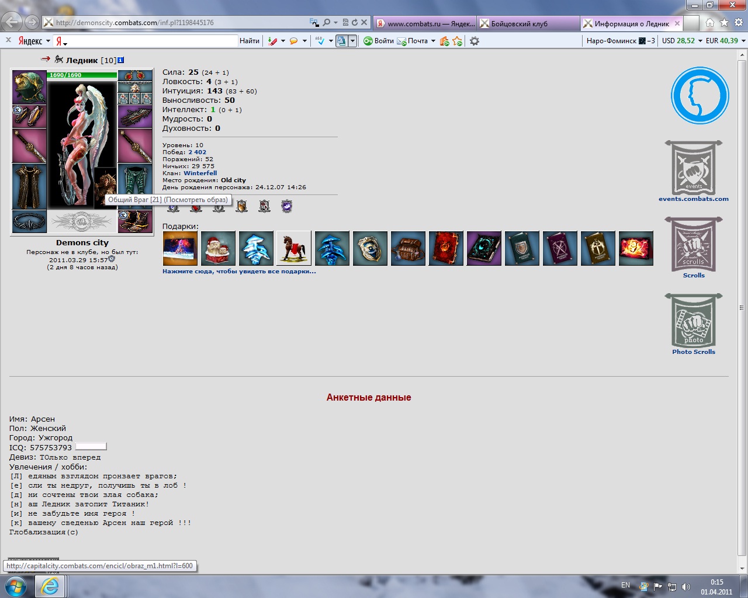Open Yandex bar settings gear
The height and width of the screenshot is (598, 748).
coord(475,41)
